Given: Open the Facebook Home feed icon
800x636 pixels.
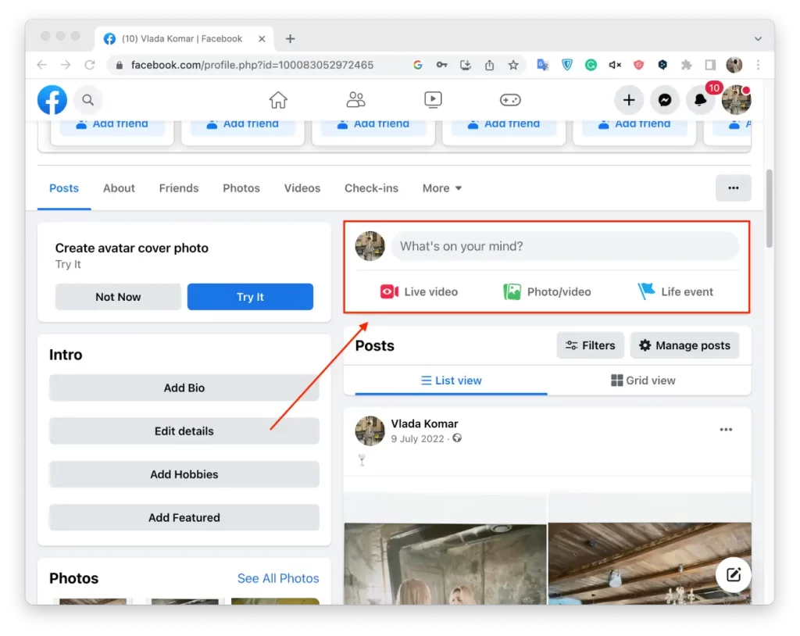Looking at the screenshot, I should (x=278, y=100).
